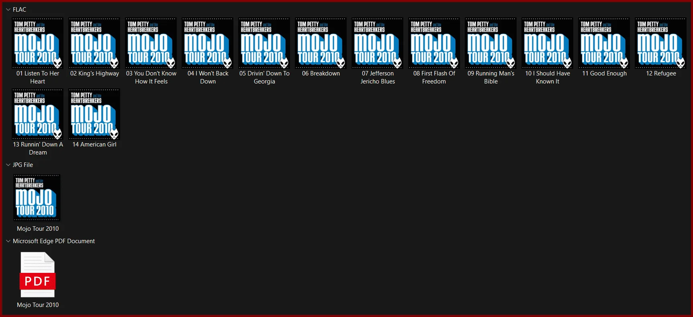Viewport: 693px width, 317px height.
Task: Select the 01 Listen To Her Heart album art icon
Action: tap(38, 43)
